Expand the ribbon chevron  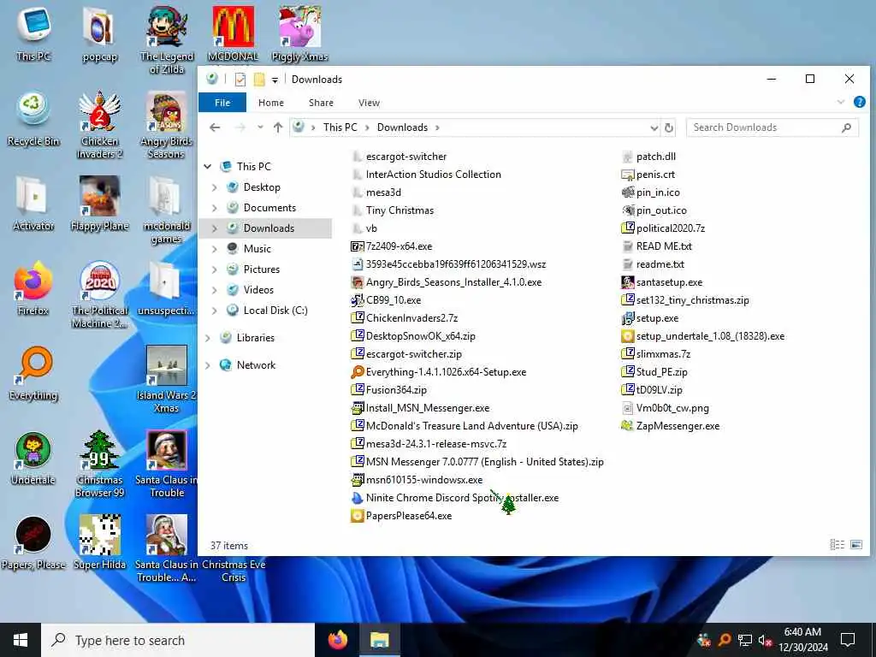[x=840, y=103]
